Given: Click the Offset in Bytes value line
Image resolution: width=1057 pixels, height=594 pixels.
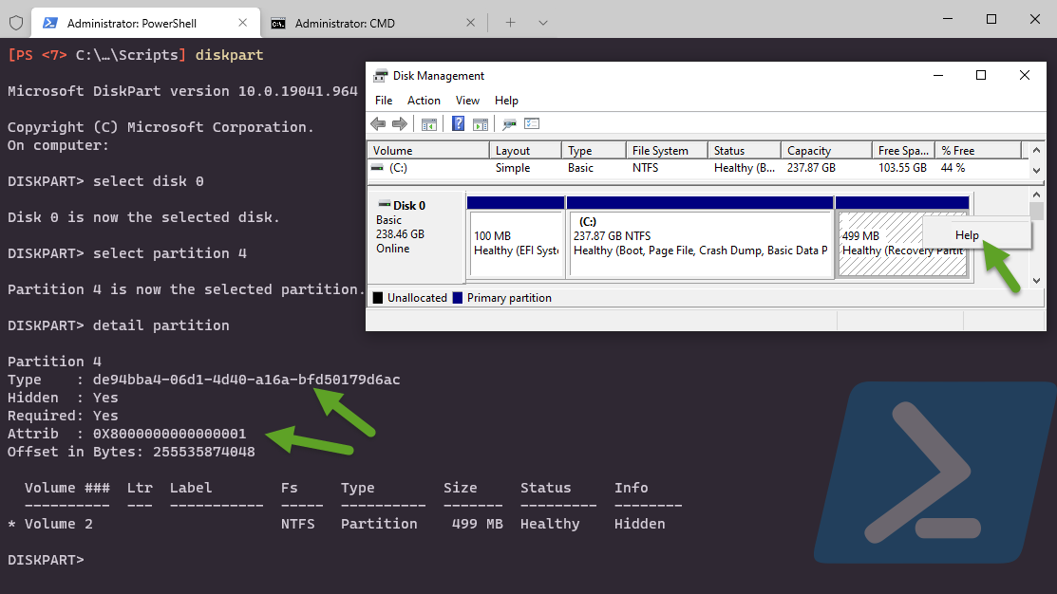Looking at the screenshot, I should click(131, 452).
